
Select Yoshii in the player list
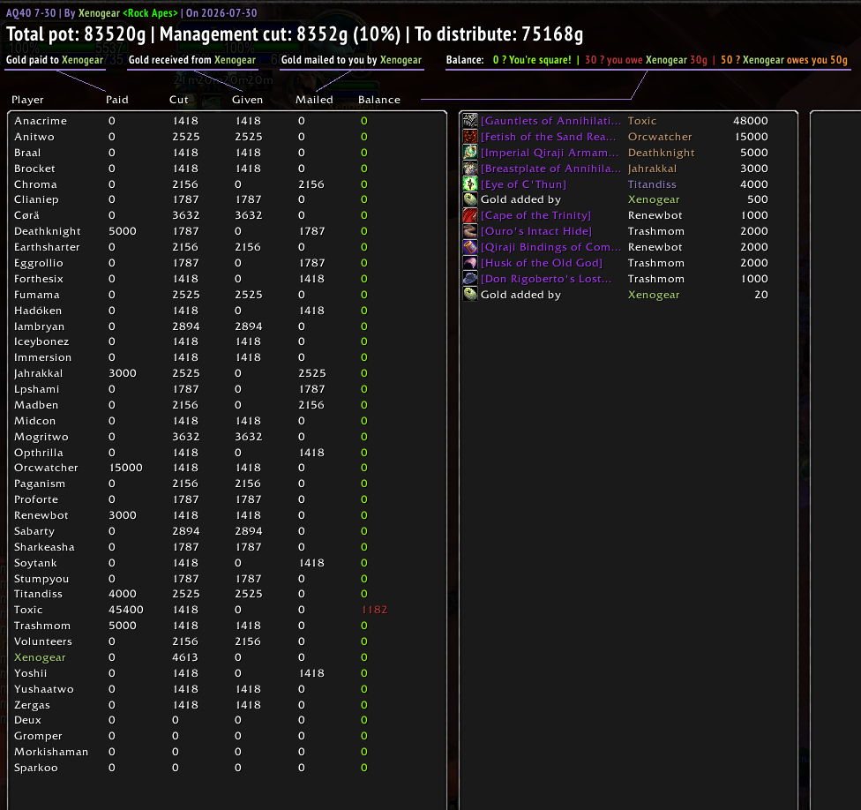click(31, 673)
